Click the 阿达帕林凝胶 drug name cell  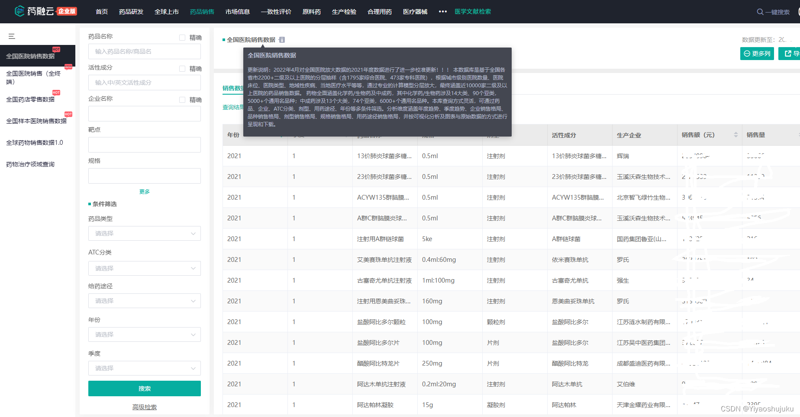[375, 405]
